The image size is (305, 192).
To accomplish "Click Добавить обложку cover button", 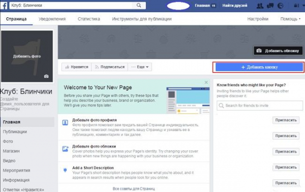I will 278,51.
